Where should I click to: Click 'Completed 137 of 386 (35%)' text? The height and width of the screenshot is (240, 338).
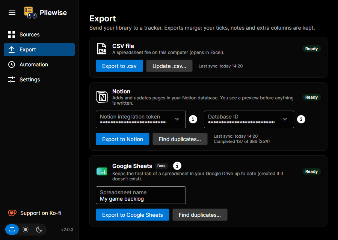tap(241, 142)
